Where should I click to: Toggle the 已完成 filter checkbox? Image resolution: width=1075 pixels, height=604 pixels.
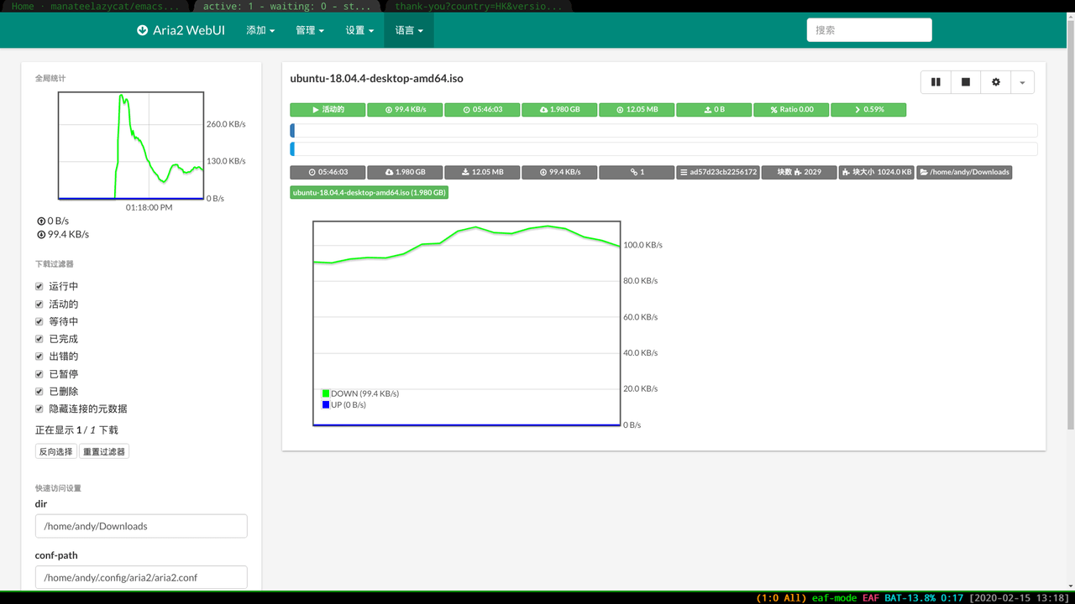(x=39, y=339)
